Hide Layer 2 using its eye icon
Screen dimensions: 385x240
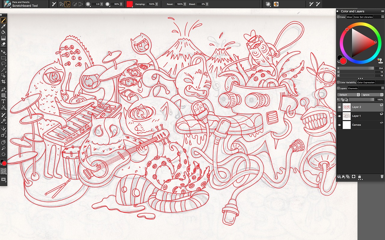340,107
